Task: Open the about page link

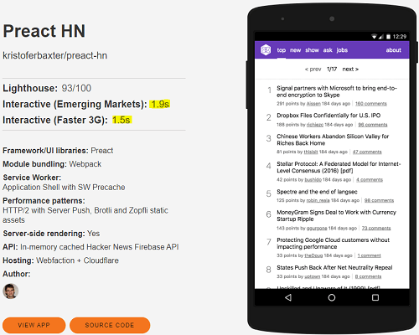Action: point(393,50)
